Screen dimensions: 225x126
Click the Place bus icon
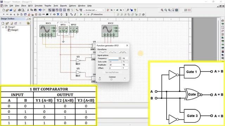(75, 14)
